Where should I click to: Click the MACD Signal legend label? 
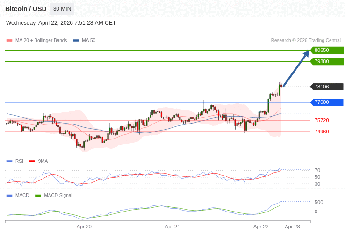coord(58,196)
